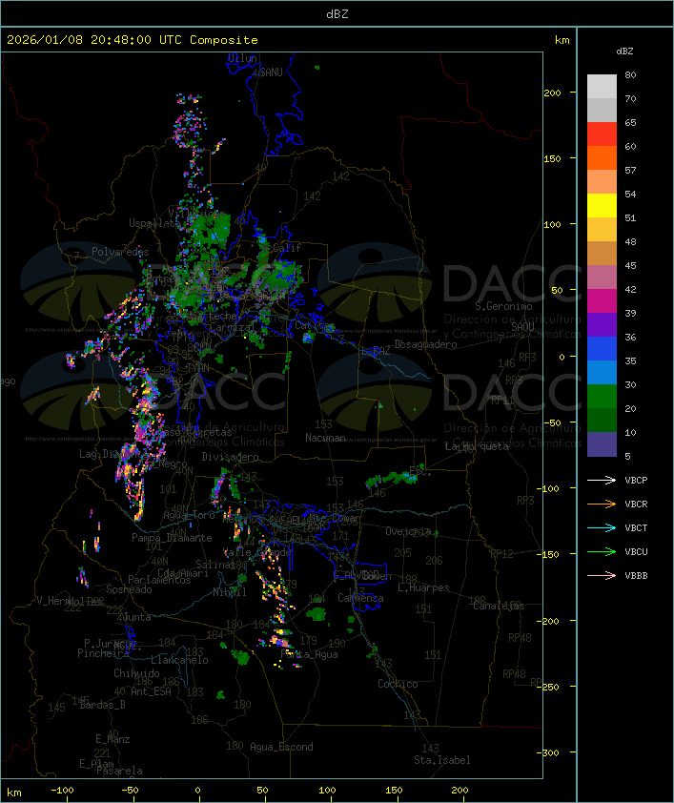The width and height of the screenshot is (674, 803).
Task: Click the white VBCP arrow icon
Action: pos(603,480)
